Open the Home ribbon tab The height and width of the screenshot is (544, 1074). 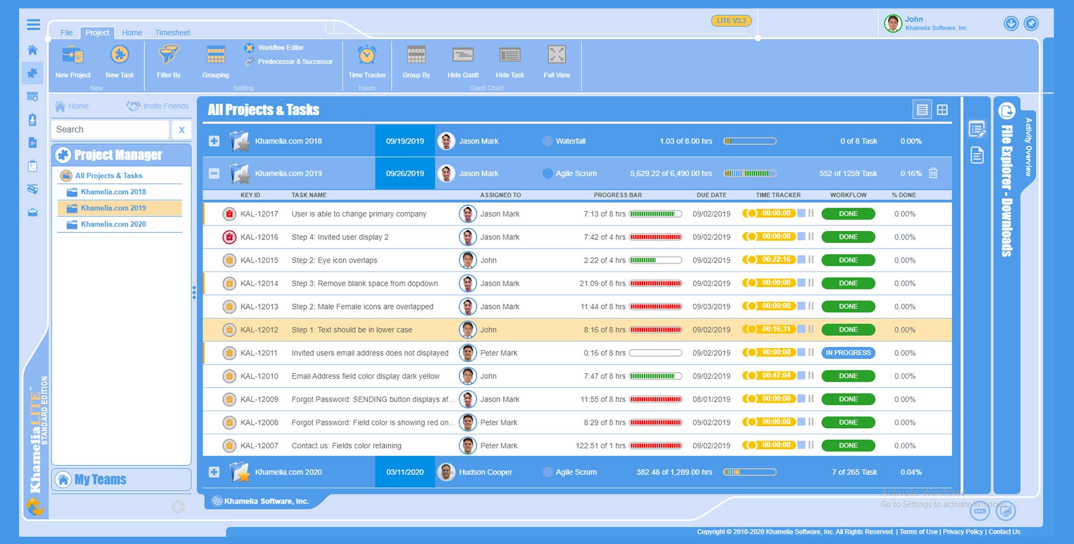coord(132,32)
